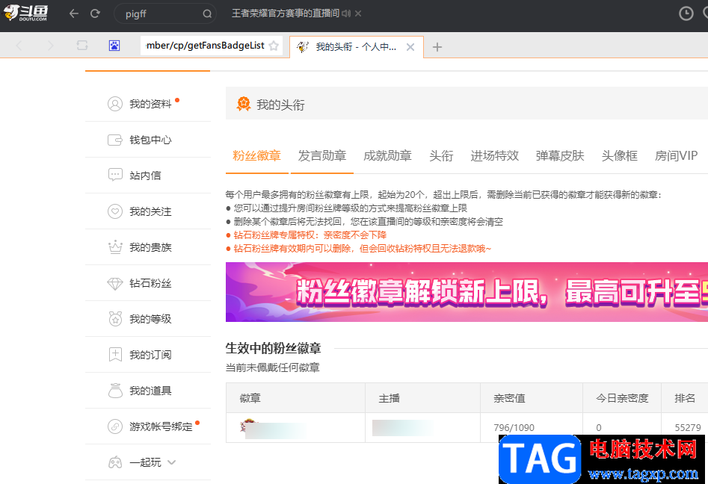Click the 今日亲密度 column header
This screenshot has height=484, width=708.
[622, 398]
